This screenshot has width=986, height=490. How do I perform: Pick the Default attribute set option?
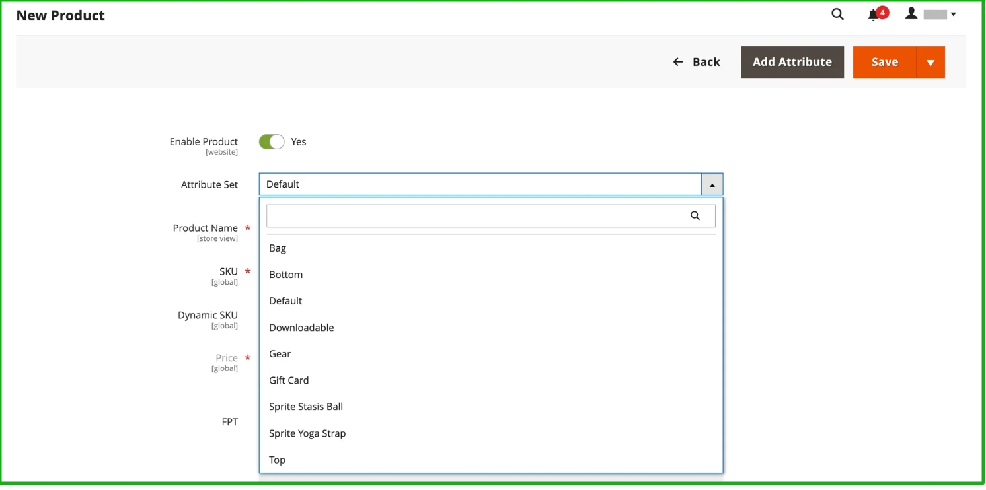click(x=285, y=301)
